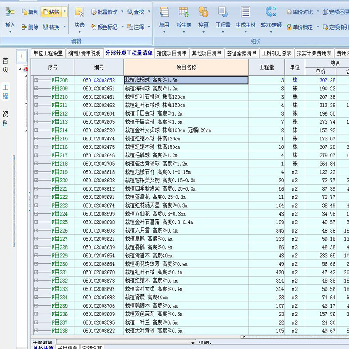Open the Find (查找) tool

pyautogui.click(x=136, y=12)
